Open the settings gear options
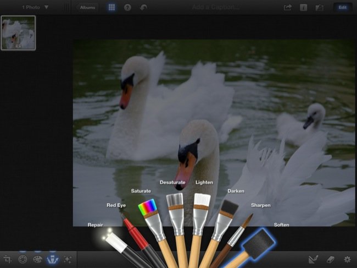Viewport: 357px width, 268px height. point(347,259)
